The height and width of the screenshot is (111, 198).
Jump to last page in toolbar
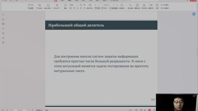pyautogui.click(x=117, y=5)
